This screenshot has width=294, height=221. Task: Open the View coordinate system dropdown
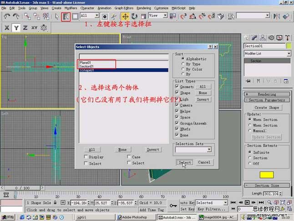tap(165, 15)
